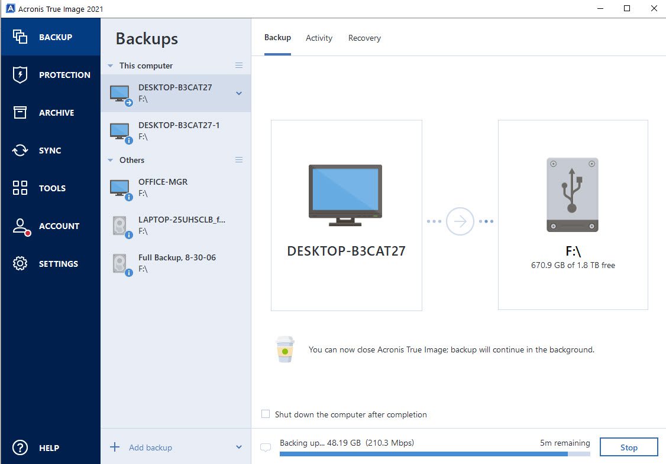Open the TOOLS menu label
Image resolution: width=666 pixels, height=464 pixels.
(x=52, y=188)
